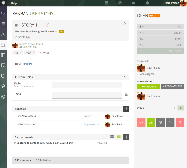Open the READY status dropdown
Screen dimensions: 187x168
(x=155, y=16)
